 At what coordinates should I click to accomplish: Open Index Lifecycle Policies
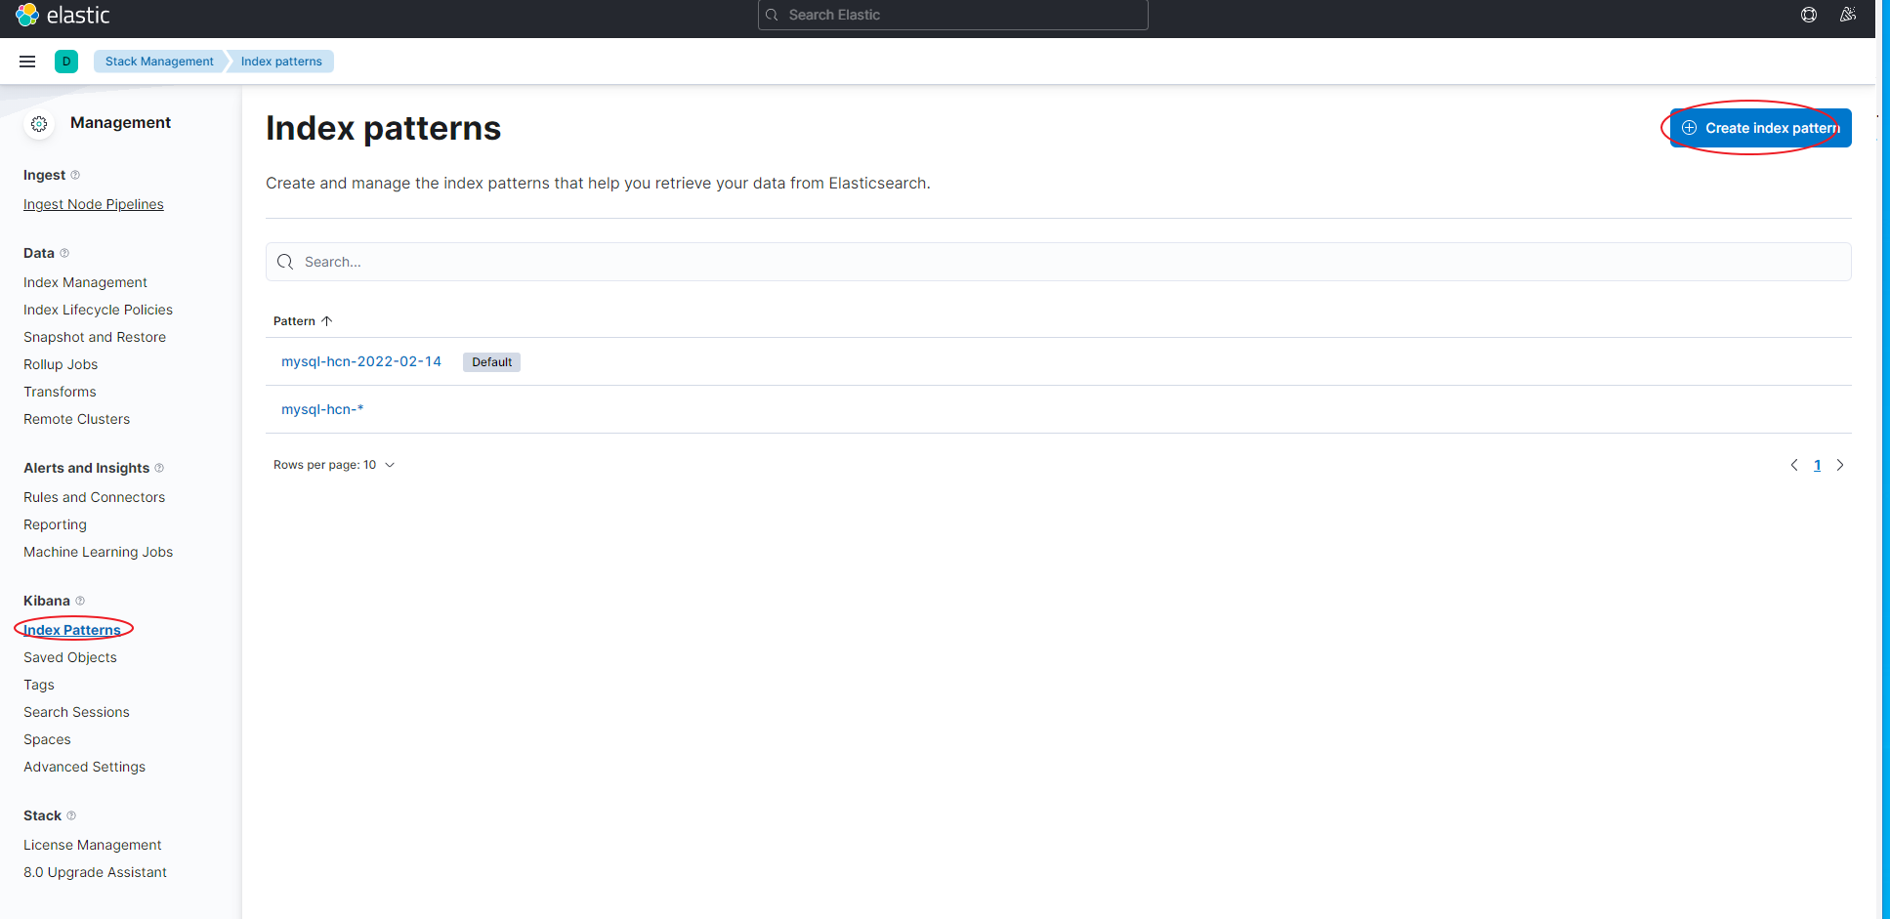click(x=98, y=310)
